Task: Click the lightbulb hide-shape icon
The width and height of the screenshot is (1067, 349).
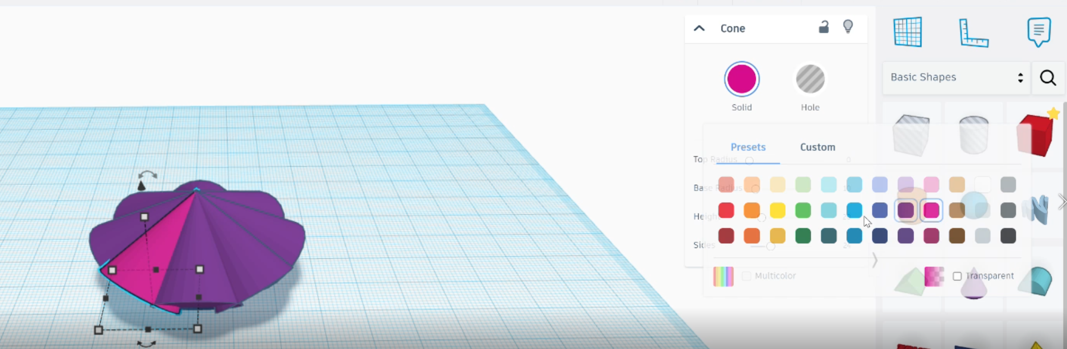Action: tap(848, 27)
